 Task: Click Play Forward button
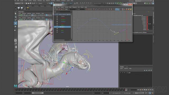click(146, 90)
